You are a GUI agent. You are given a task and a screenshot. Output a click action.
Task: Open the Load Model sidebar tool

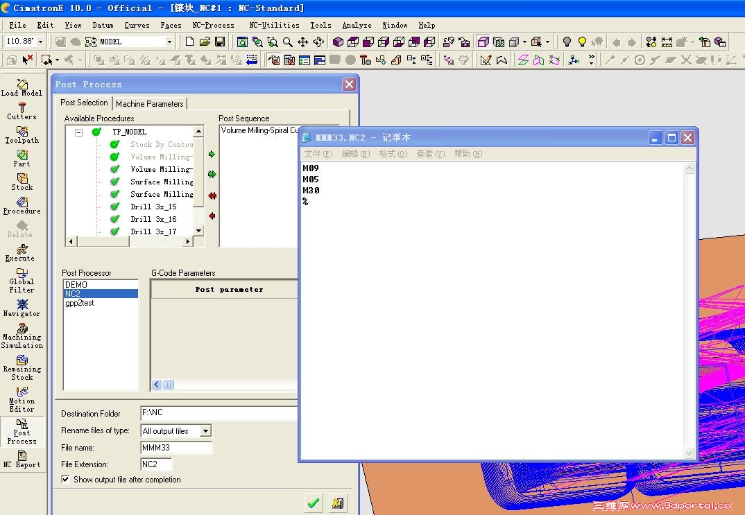tap(22, 88)
